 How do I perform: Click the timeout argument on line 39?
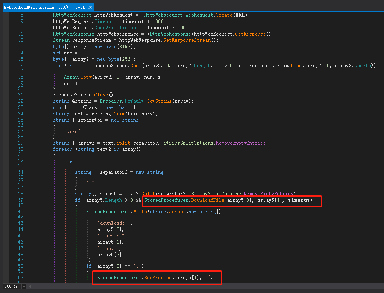tap(299, 200)
